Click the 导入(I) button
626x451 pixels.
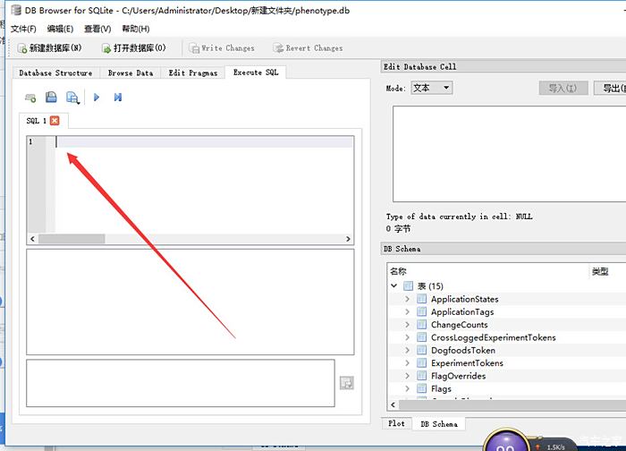[563, 88]
